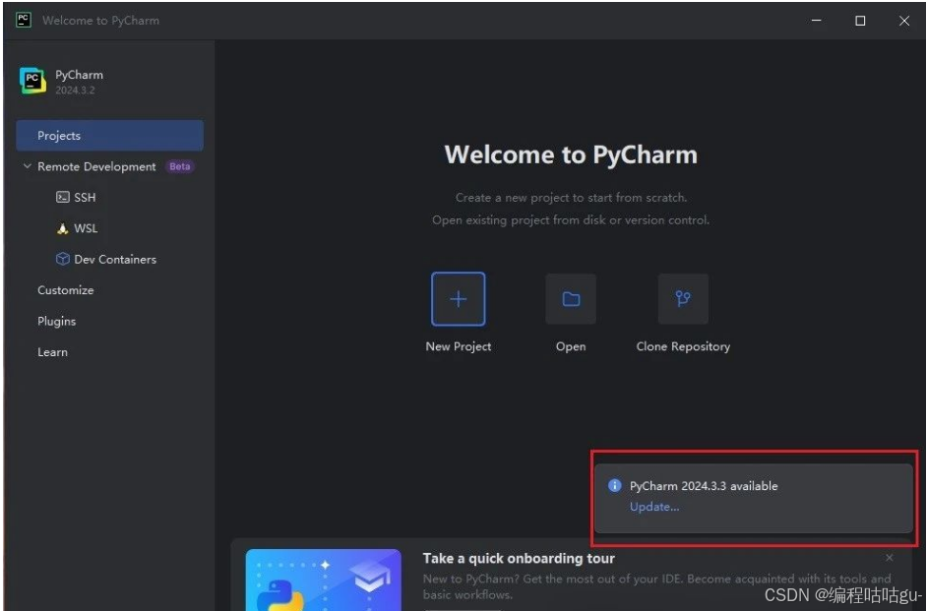
Task: Click the Open label
Action: tap(571, 347)
